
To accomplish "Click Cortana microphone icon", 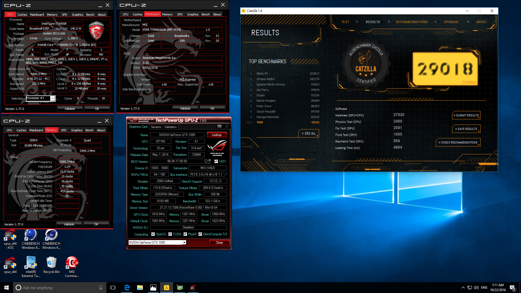I will tap(101, 288).
